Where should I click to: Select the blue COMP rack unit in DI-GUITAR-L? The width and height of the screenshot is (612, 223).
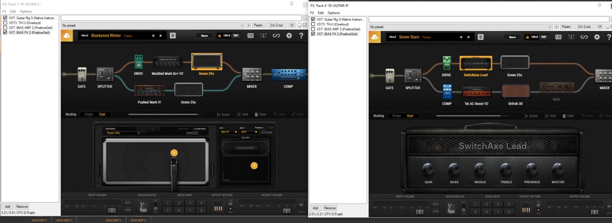point(289,75)
